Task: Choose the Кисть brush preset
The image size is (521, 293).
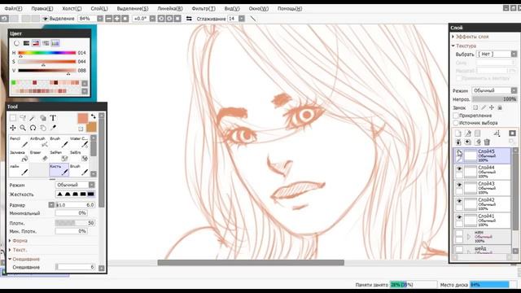Action: tap(59, 169)
